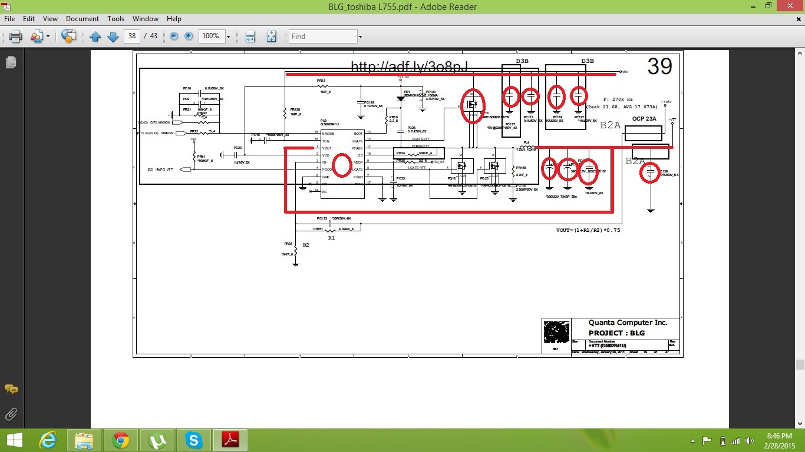
Task: Open the Document menu
Action: pyautogui.click(x=82, y=19)
